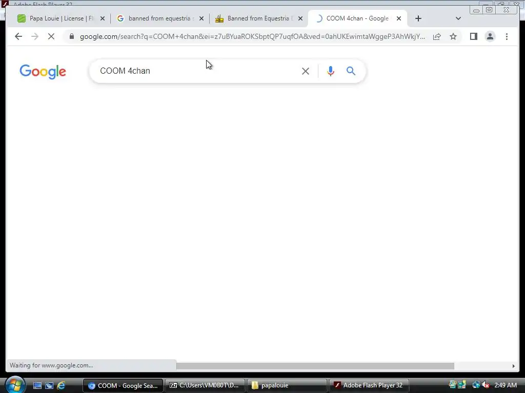
Task: Start voice search with the microphone
Action: pyautogui.click(x=331, y=71)
